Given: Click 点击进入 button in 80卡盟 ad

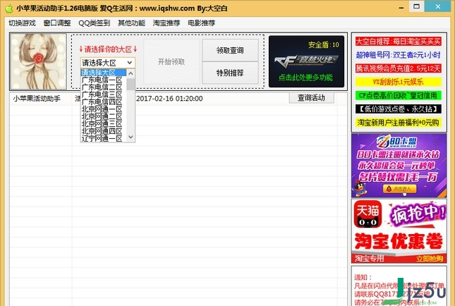Looking at the screenshot, I should [399, 189].
